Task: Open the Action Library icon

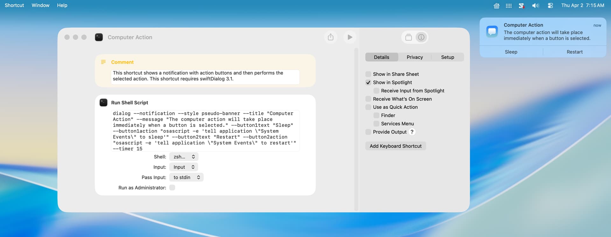Action: 408,38
